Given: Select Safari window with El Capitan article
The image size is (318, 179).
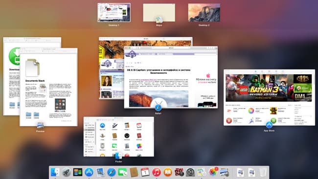Looking at the screenshot, I should click(171, 77).
